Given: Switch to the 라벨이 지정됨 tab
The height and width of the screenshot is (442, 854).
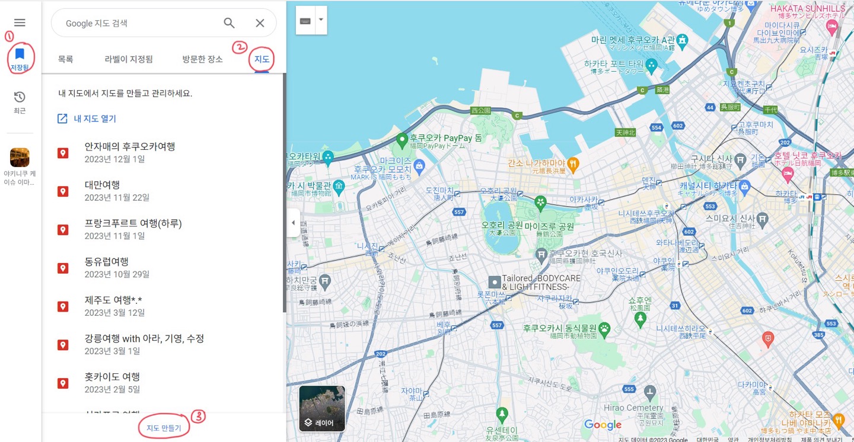Looking at the screenshot, I should [x=129, y=59].
